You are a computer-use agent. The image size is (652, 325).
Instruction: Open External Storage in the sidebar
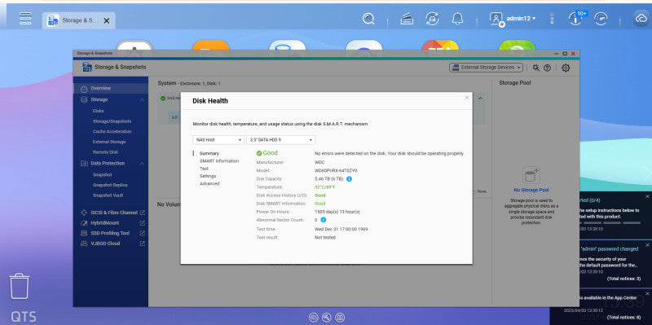[109, 142]
